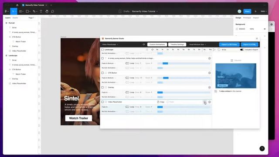Click the Share button
The height and width of the screenshot is (157, 279).
coord(247,11)
